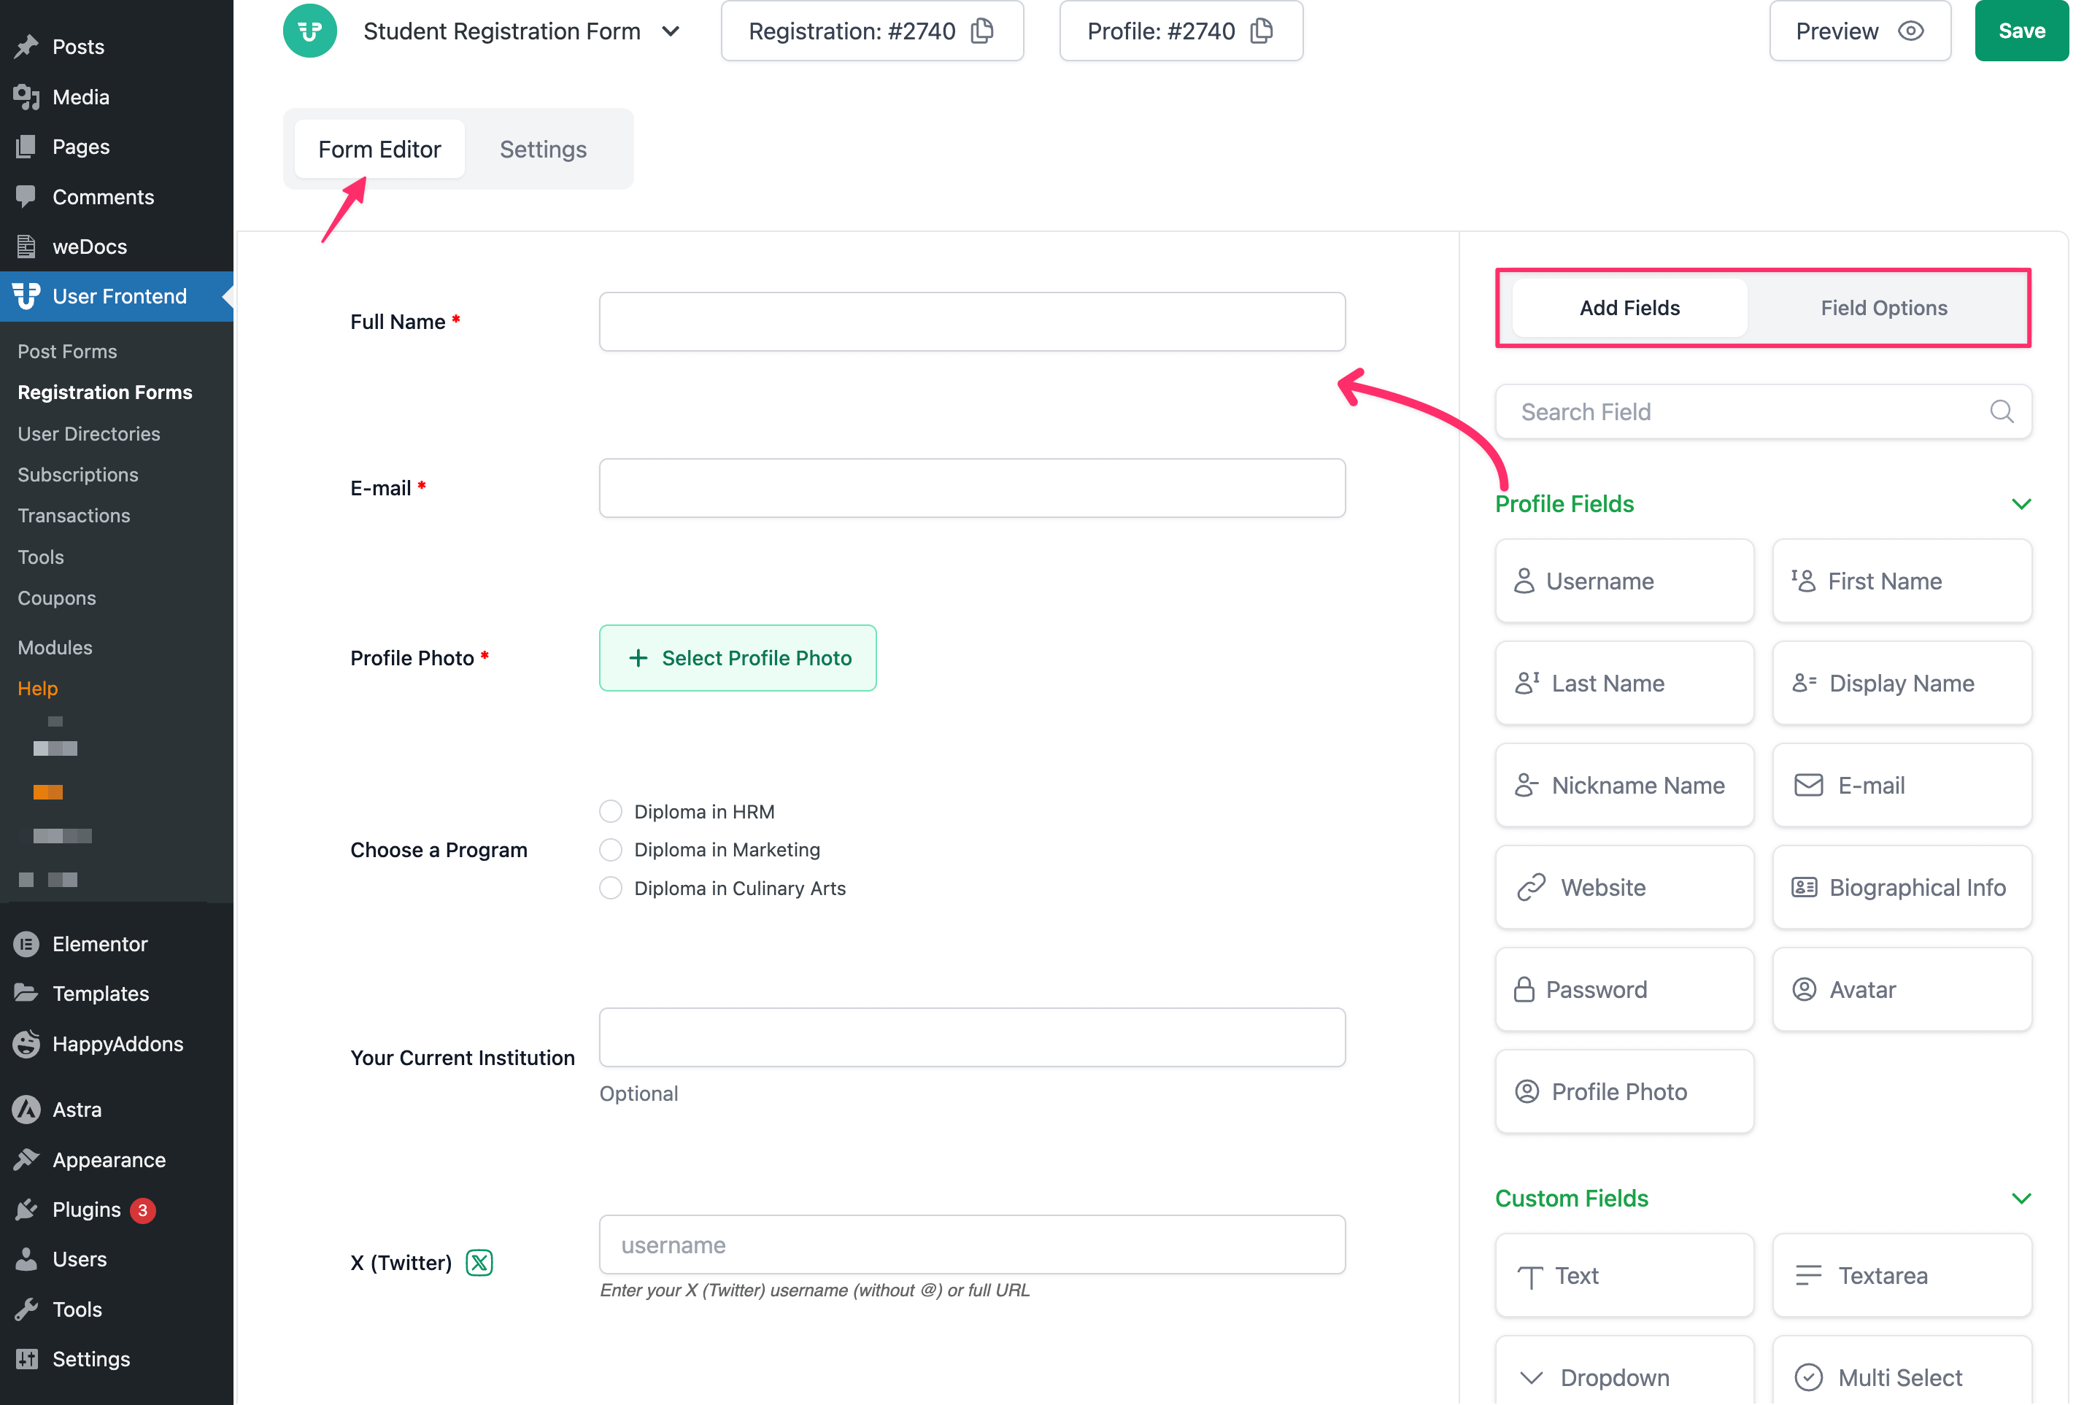Click the eye icon in Preview
The image size is (2084, 1405).
(x=1910, y=31)
